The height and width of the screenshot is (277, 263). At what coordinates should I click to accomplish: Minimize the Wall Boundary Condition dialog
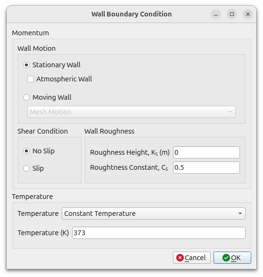[216, 14]
